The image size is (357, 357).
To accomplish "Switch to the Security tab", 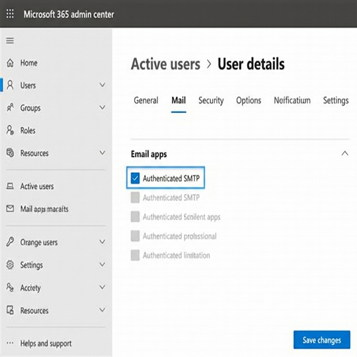I will (211, 100).
